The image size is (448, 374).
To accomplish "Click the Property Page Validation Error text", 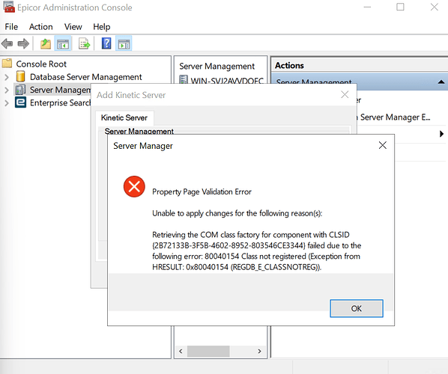I will click(x=202, y=191).
